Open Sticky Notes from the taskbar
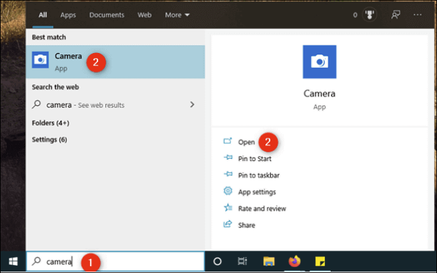This screenshot has height=273, width=437. [x=320, y=262]
